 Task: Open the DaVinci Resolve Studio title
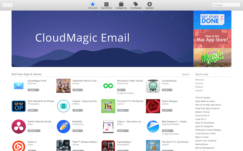pyautogui.click(x=39, y=121)
